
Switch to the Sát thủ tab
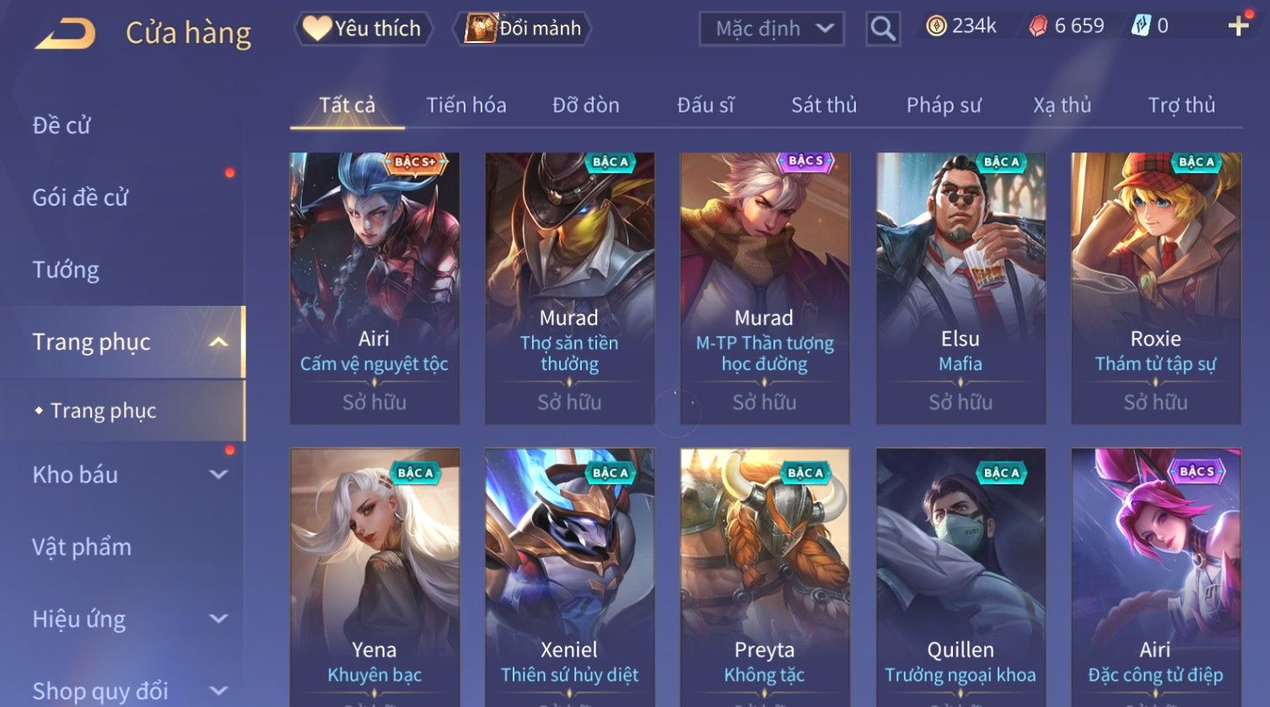coord(824,105)
